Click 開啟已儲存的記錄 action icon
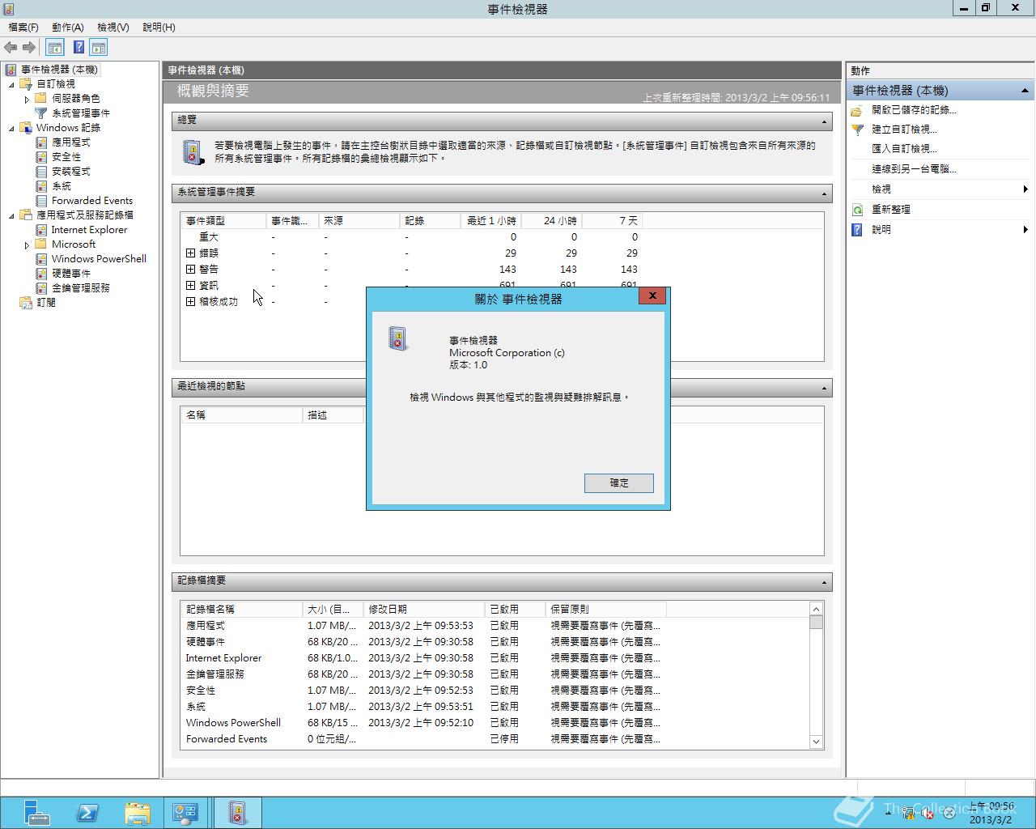The image size is (1036, 829). click(x=857, y=110)
